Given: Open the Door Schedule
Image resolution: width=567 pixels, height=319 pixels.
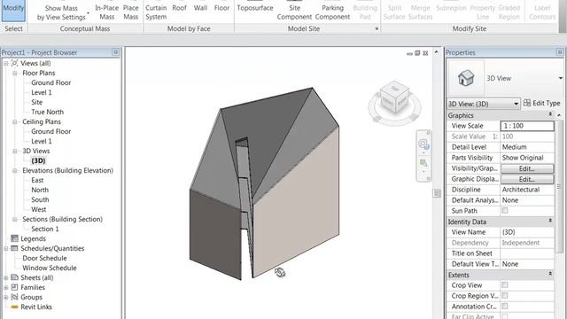Looking at the screenshot, I should tap(44, 258).
